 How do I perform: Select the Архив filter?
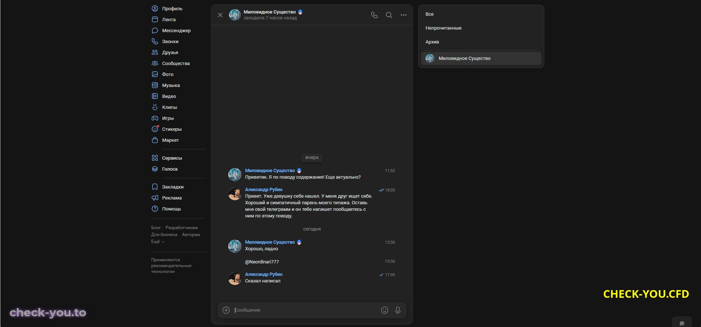[481, 42]
